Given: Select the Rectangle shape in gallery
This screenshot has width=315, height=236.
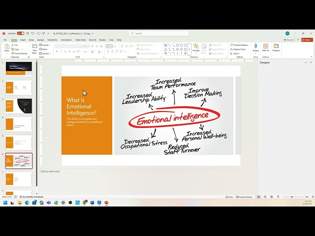Looking at the screenshot, I should pos(177,46).
